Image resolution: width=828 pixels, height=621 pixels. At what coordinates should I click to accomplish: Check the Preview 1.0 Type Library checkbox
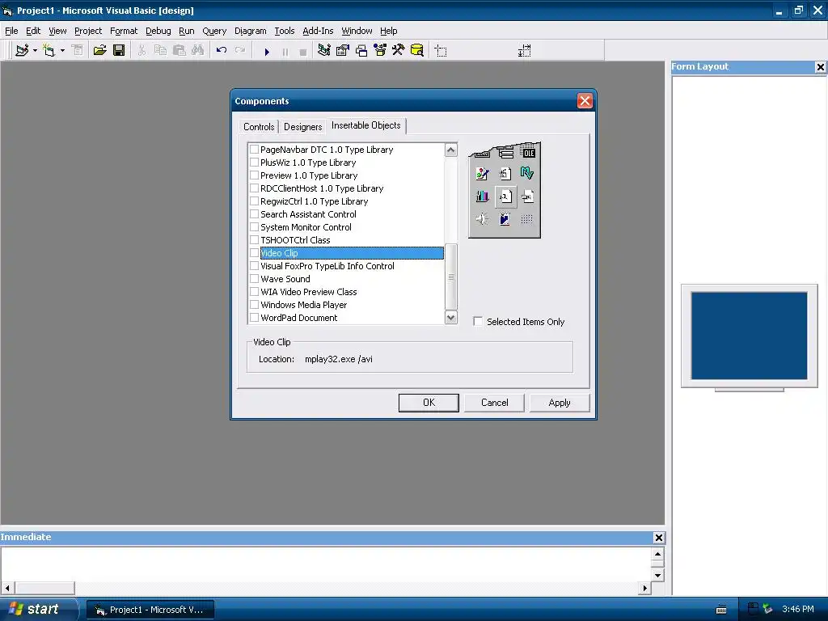click(254, 175)
